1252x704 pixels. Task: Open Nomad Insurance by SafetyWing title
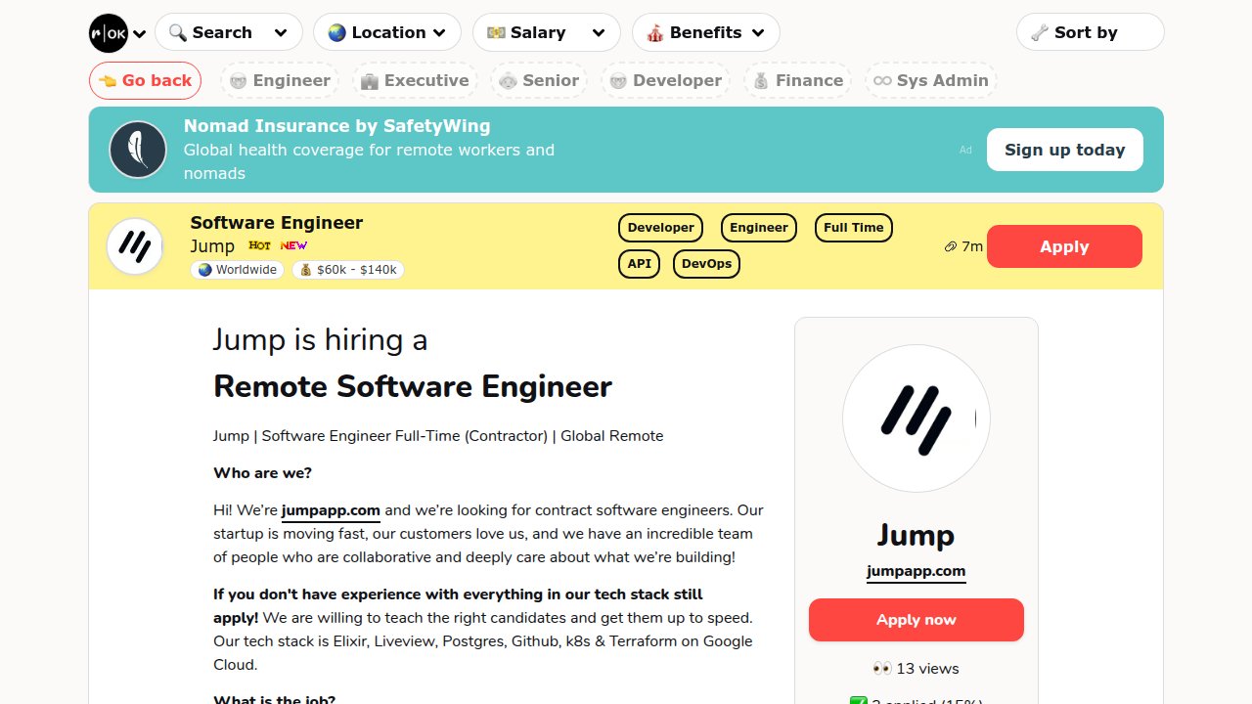pos(337,126)
